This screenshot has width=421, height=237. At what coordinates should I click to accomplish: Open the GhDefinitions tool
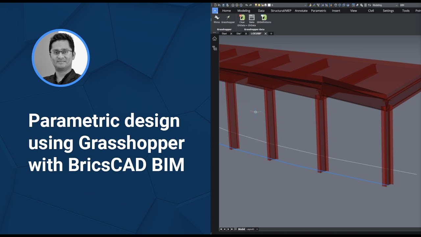[x=264, y=19]
